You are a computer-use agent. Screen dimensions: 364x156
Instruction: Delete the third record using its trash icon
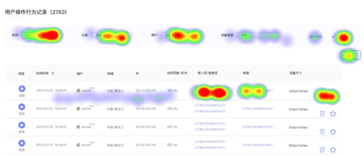coord(322,132)
